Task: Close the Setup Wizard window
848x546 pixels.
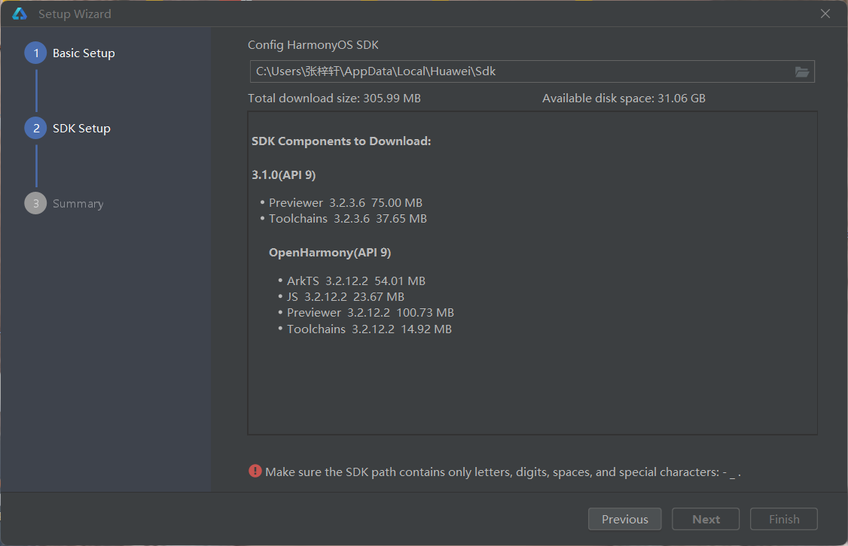Action: coord(825,14)
